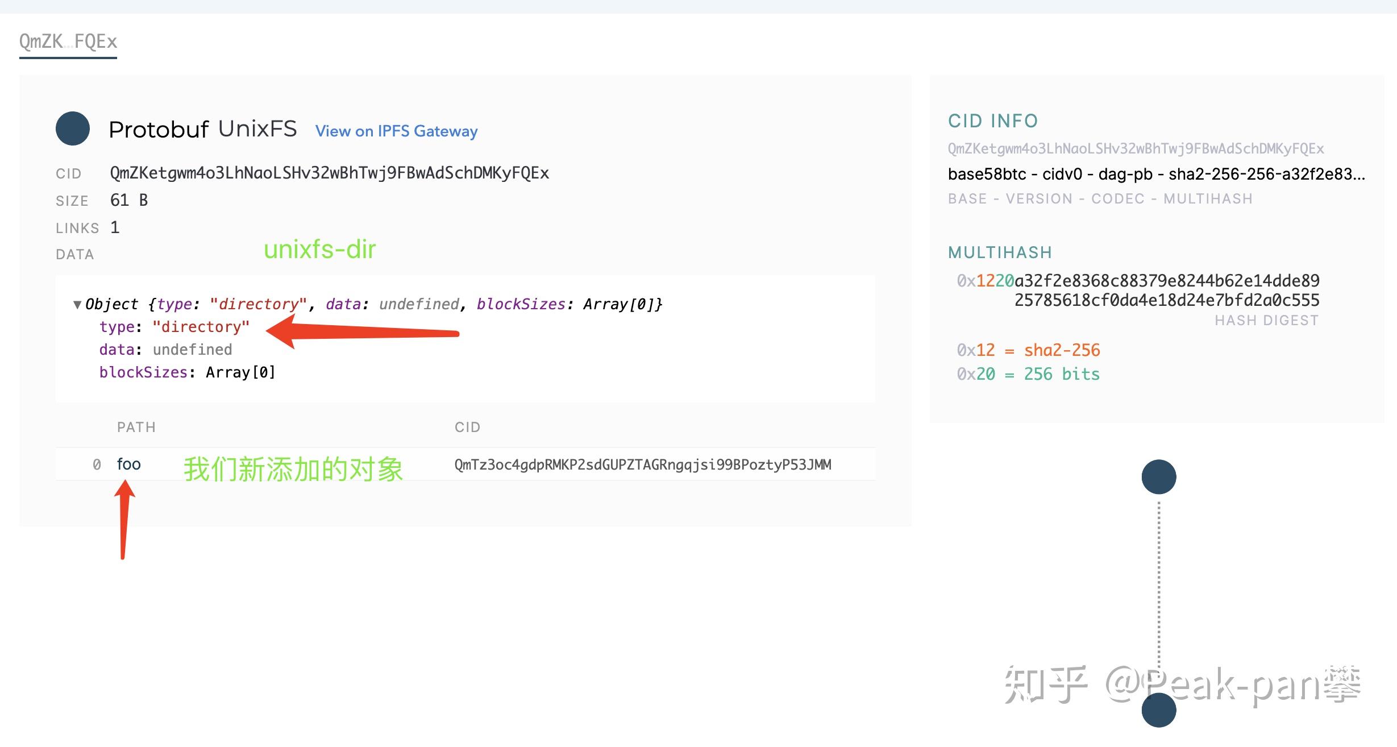The image size is (1397, 747).
Task: Select the bottom node in the graph visualization
Action: pyautogui.click(x=1158, y=709)
